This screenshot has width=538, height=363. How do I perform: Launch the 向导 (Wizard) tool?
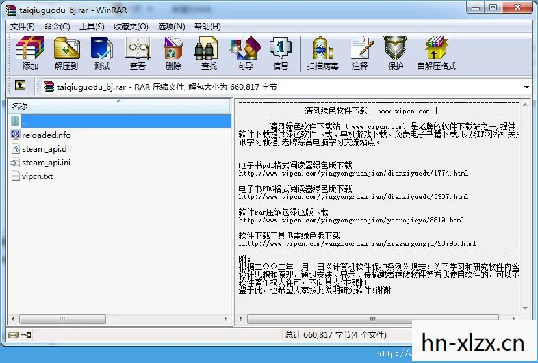245,53
